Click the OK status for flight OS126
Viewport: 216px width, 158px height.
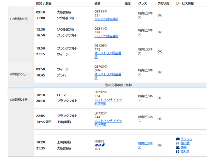click(x=160, y=52)
